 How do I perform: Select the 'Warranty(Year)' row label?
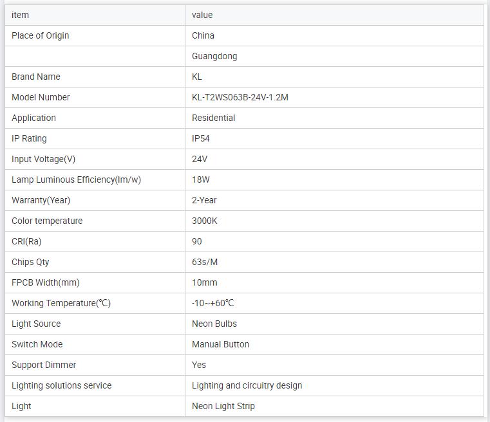tap(41, 200)
